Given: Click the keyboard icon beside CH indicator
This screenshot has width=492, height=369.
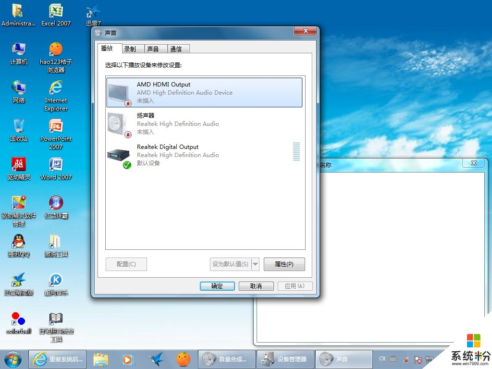Looking at the screenshot, I should (393, 359).
